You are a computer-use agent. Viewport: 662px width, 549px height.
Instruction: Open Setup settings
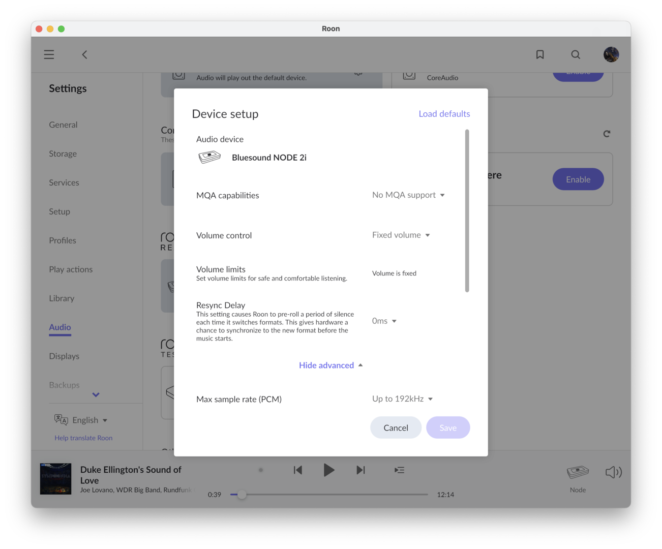pyautogui.click(x=59, y=211)
